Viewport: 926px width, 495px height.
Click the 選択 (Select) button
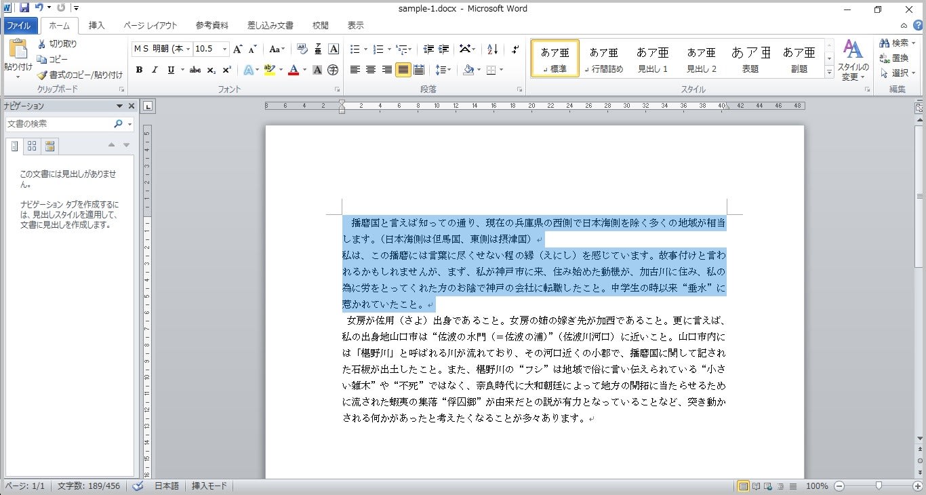898,73
